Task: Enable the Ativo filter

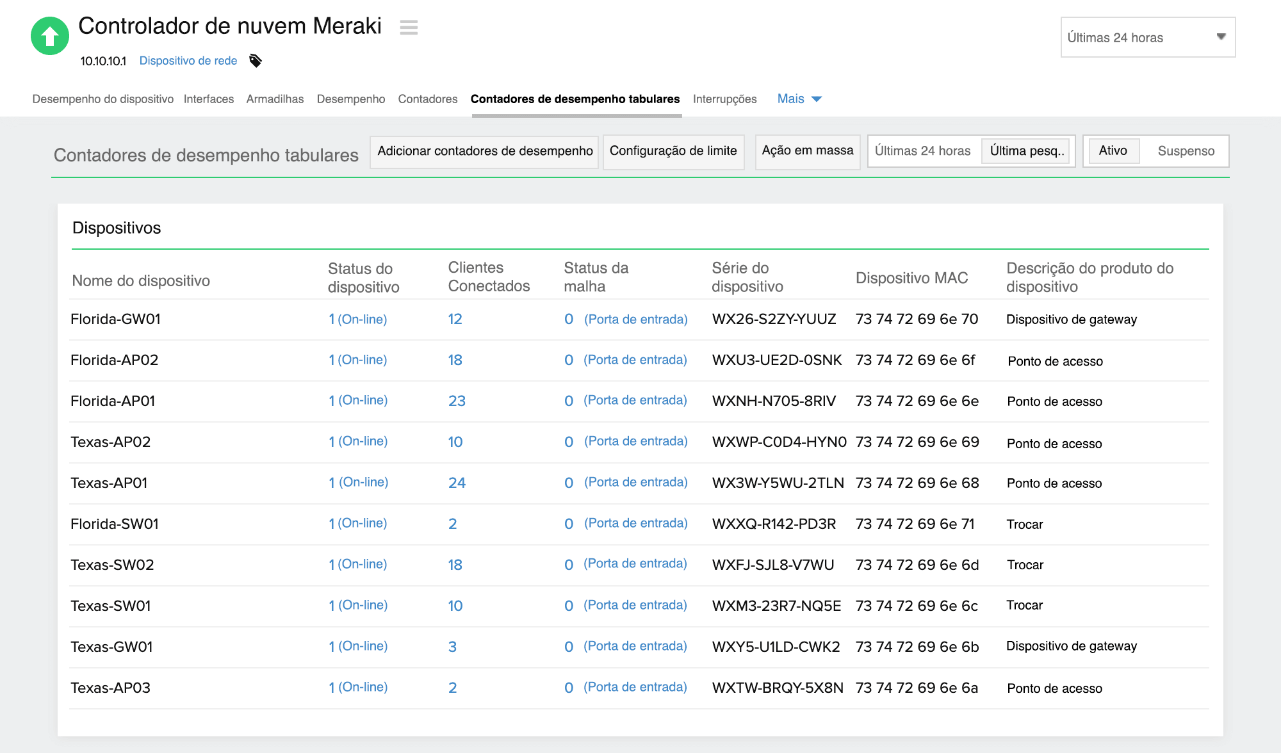Action: [x=1113, y=150]
